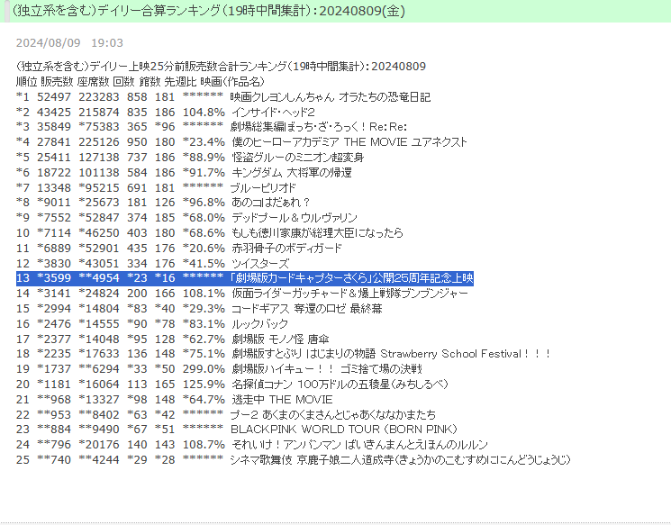
Task: Click the seat count 215874
Action: 99,112
